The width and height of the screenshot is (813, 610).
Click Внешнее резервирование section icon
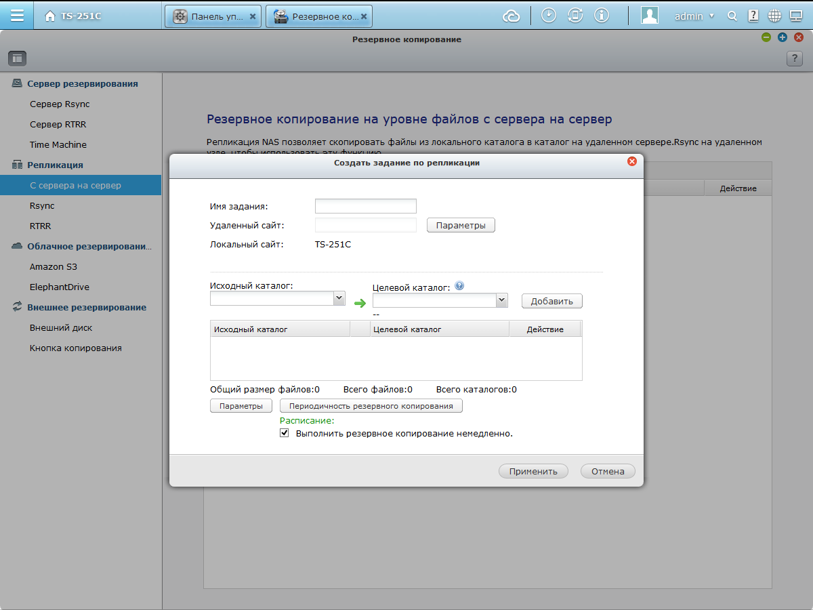[x=18, y=307]
